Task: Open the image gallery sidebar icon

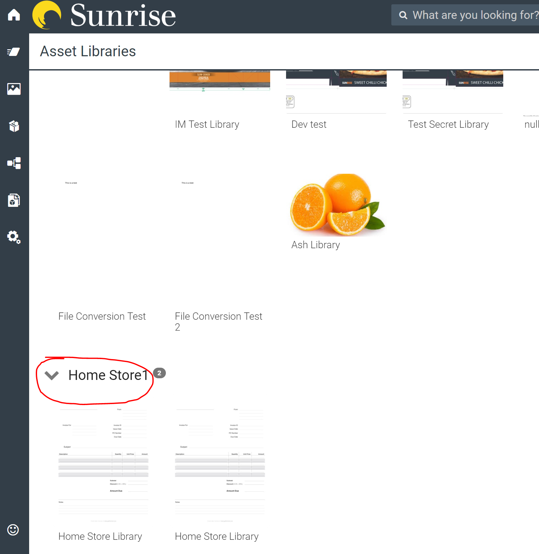Action: [14, 89]
